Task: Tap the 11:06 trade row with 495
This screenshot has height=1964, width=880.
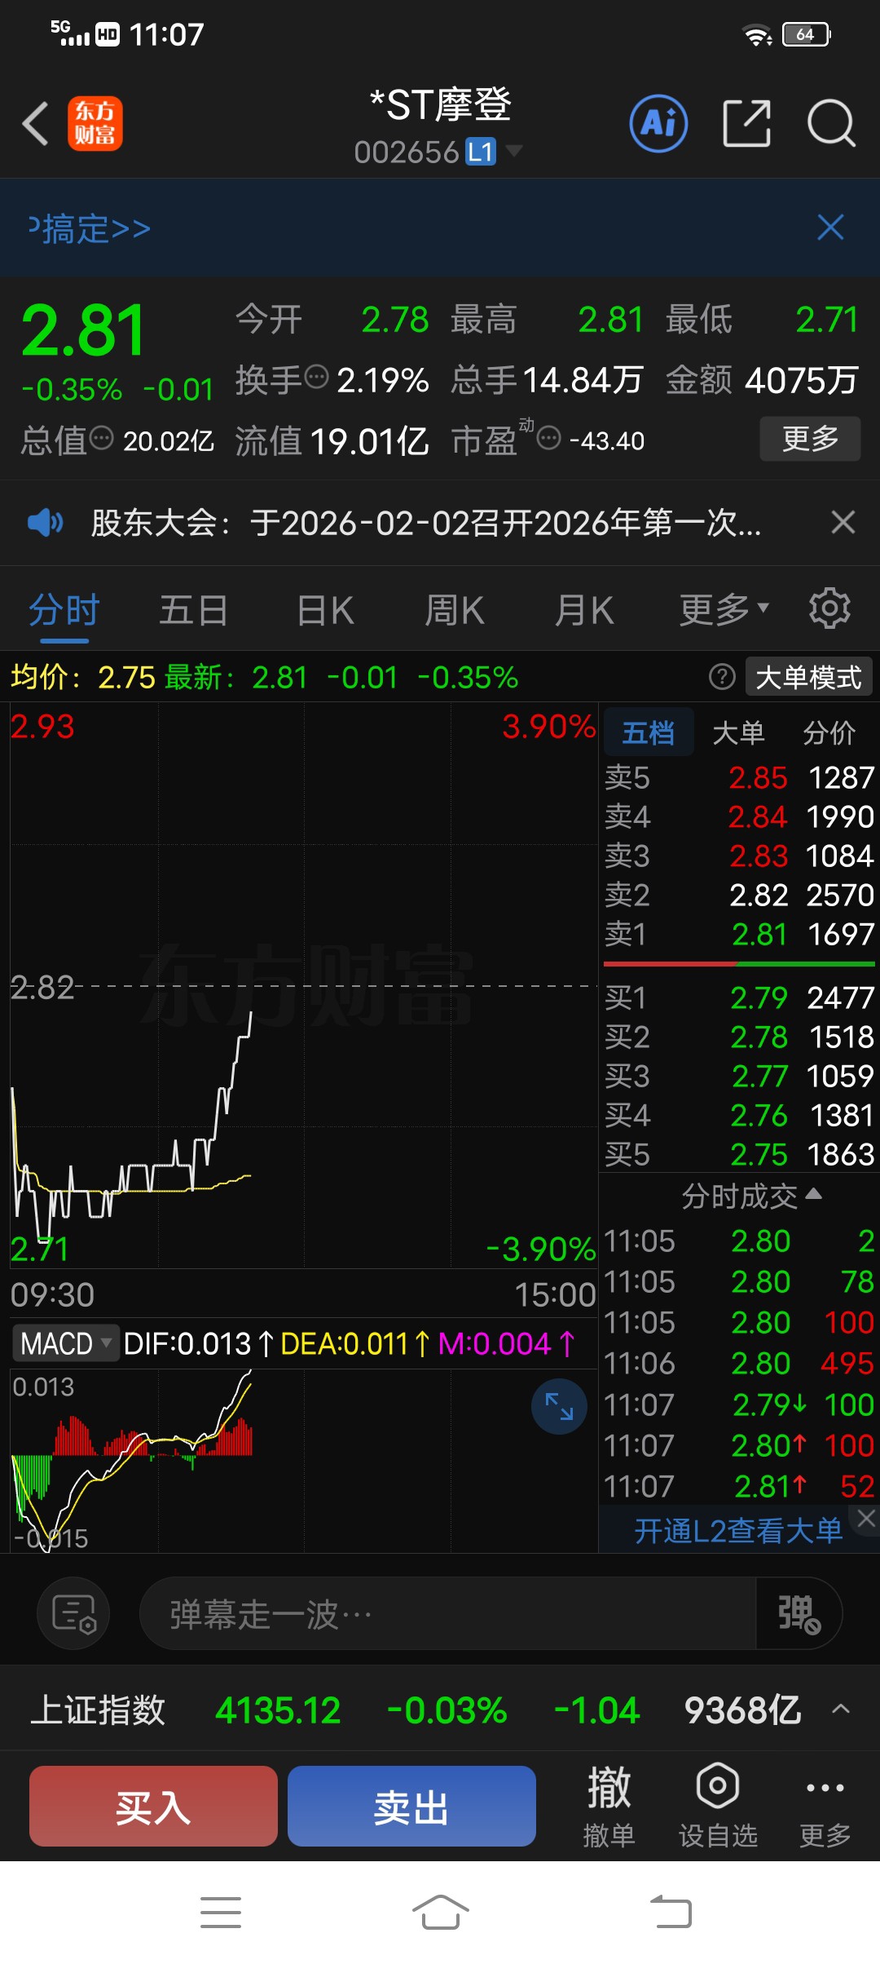Action: 739,1363
